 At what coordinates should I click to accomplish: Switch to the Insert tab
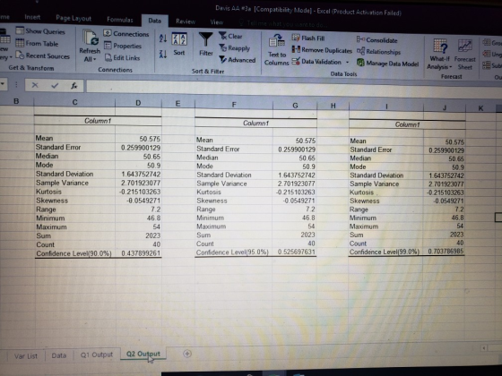pos(32,17)
